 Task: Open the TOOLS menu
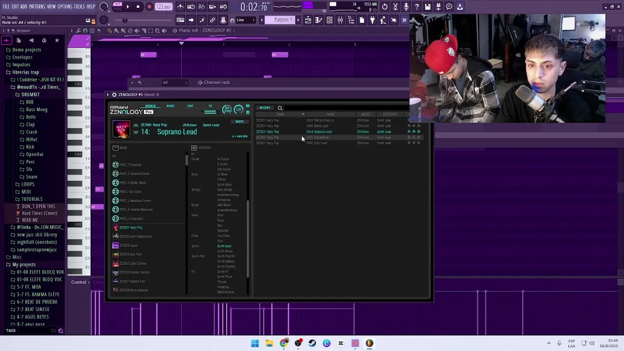coord(79,6)
